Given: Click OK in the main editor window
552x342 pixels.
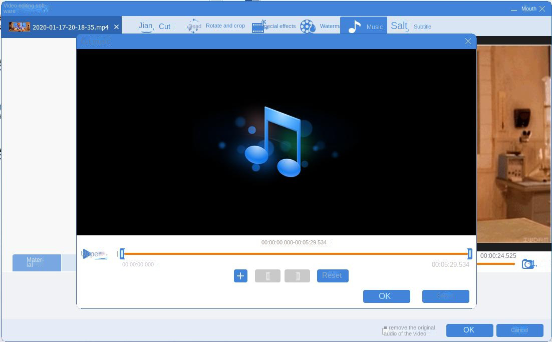Looking at the screenshot, I should coord(469,330).
